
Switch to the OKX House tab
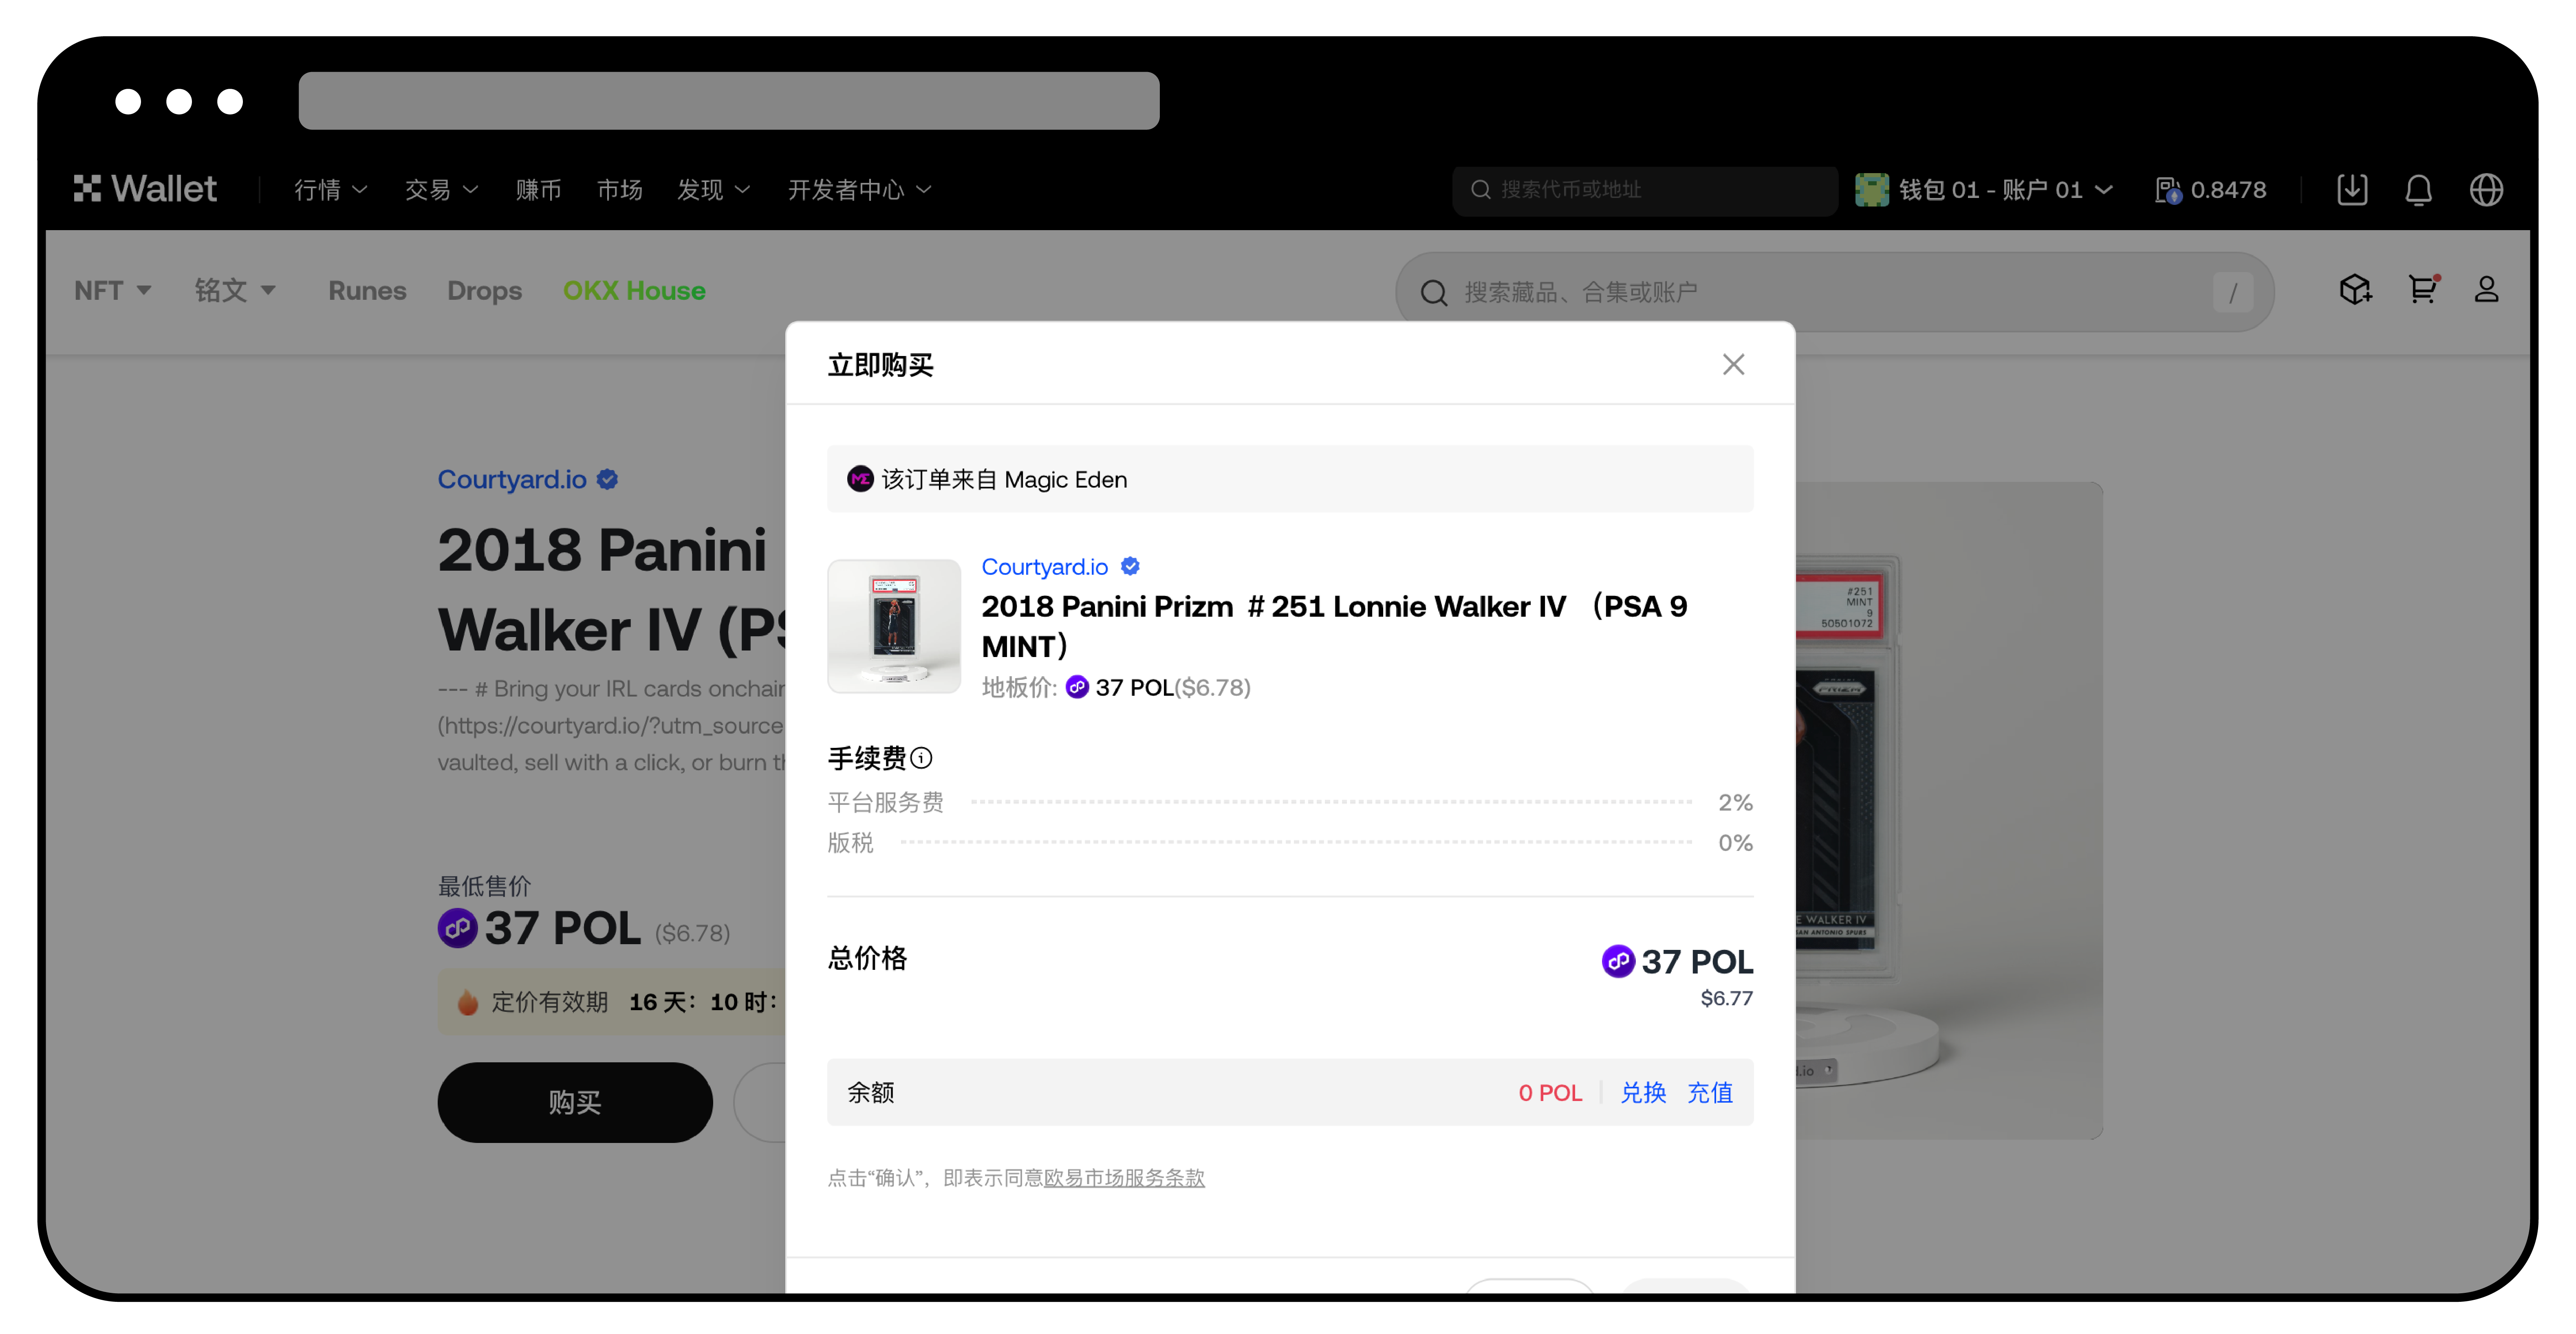(x=634, y=291)
